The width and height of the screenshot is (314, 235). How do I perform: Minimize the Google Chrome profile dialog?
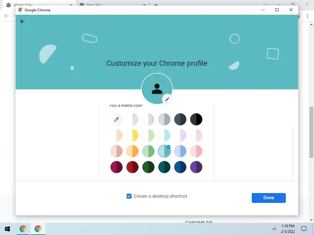coord(263,10)
